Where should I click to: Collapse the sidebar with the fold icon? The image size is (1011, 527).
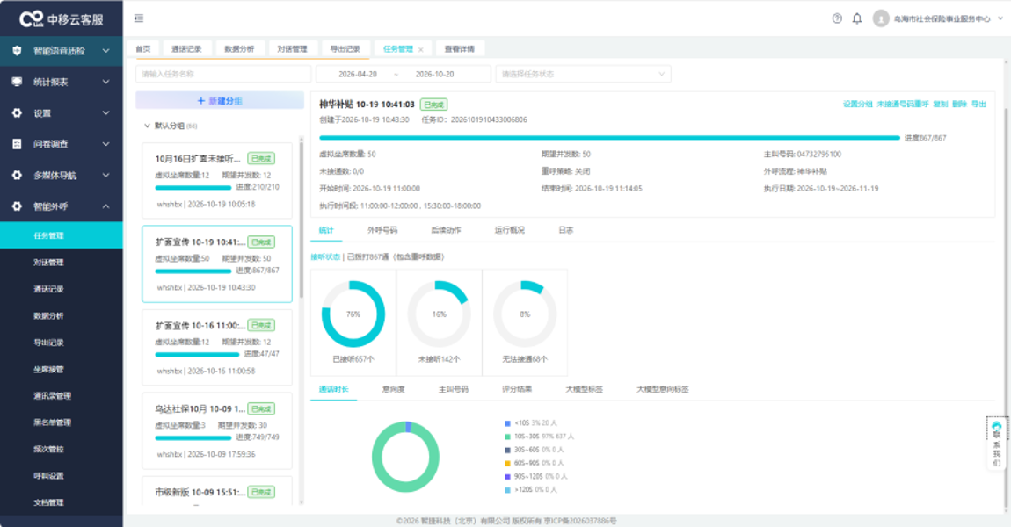139,18
